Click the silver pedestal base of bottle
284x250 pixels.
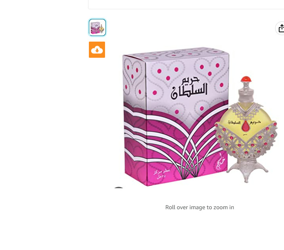click(247, 171)
